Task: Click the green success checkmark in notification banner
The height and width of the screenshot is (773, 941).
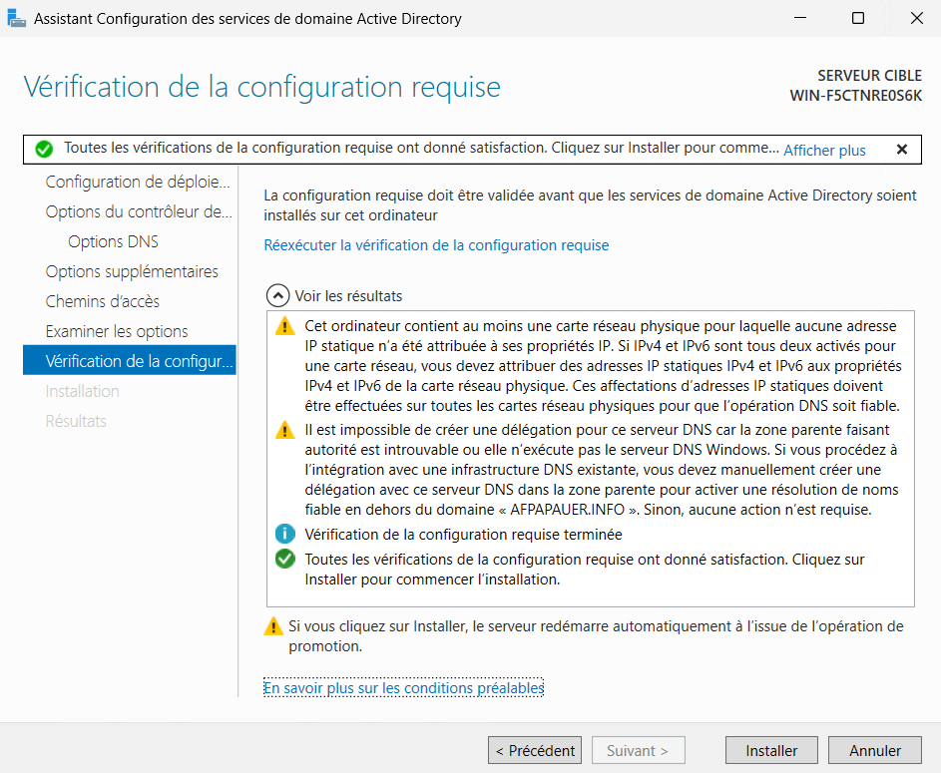Action: 44,149
